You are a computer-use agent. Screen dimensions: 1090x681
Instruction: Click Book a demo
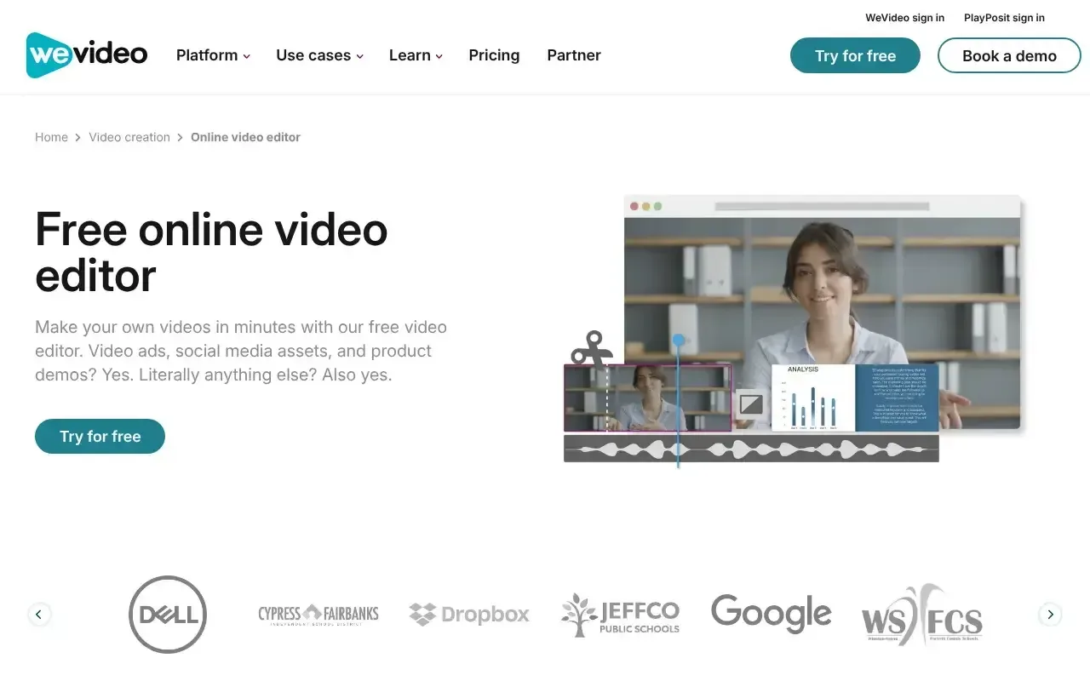tap(1009, 55)
